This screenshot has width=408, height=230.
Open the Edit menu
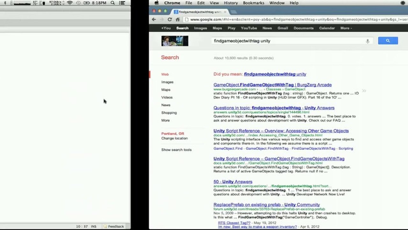[x=201, y=3]
